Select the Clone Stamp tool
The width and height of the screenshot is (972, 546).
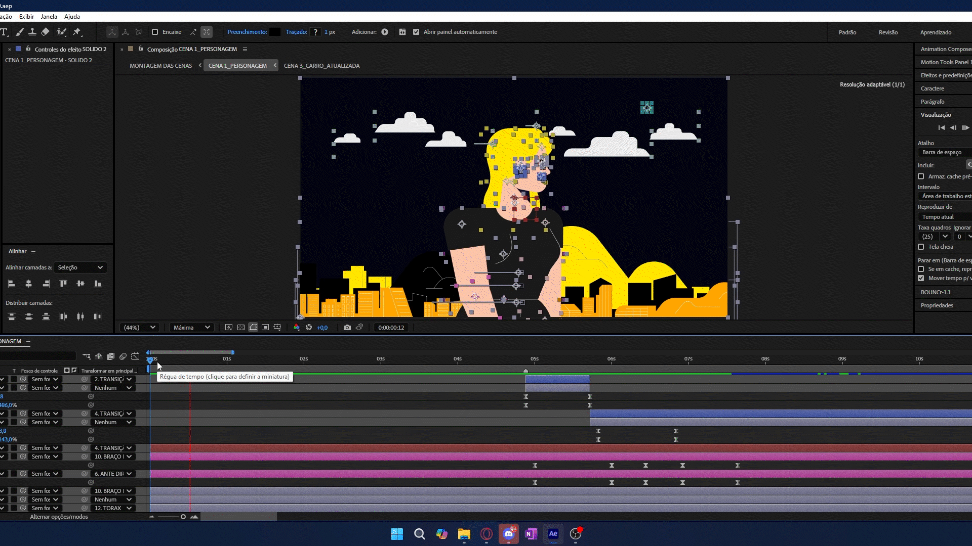click(x=32, y=32)
